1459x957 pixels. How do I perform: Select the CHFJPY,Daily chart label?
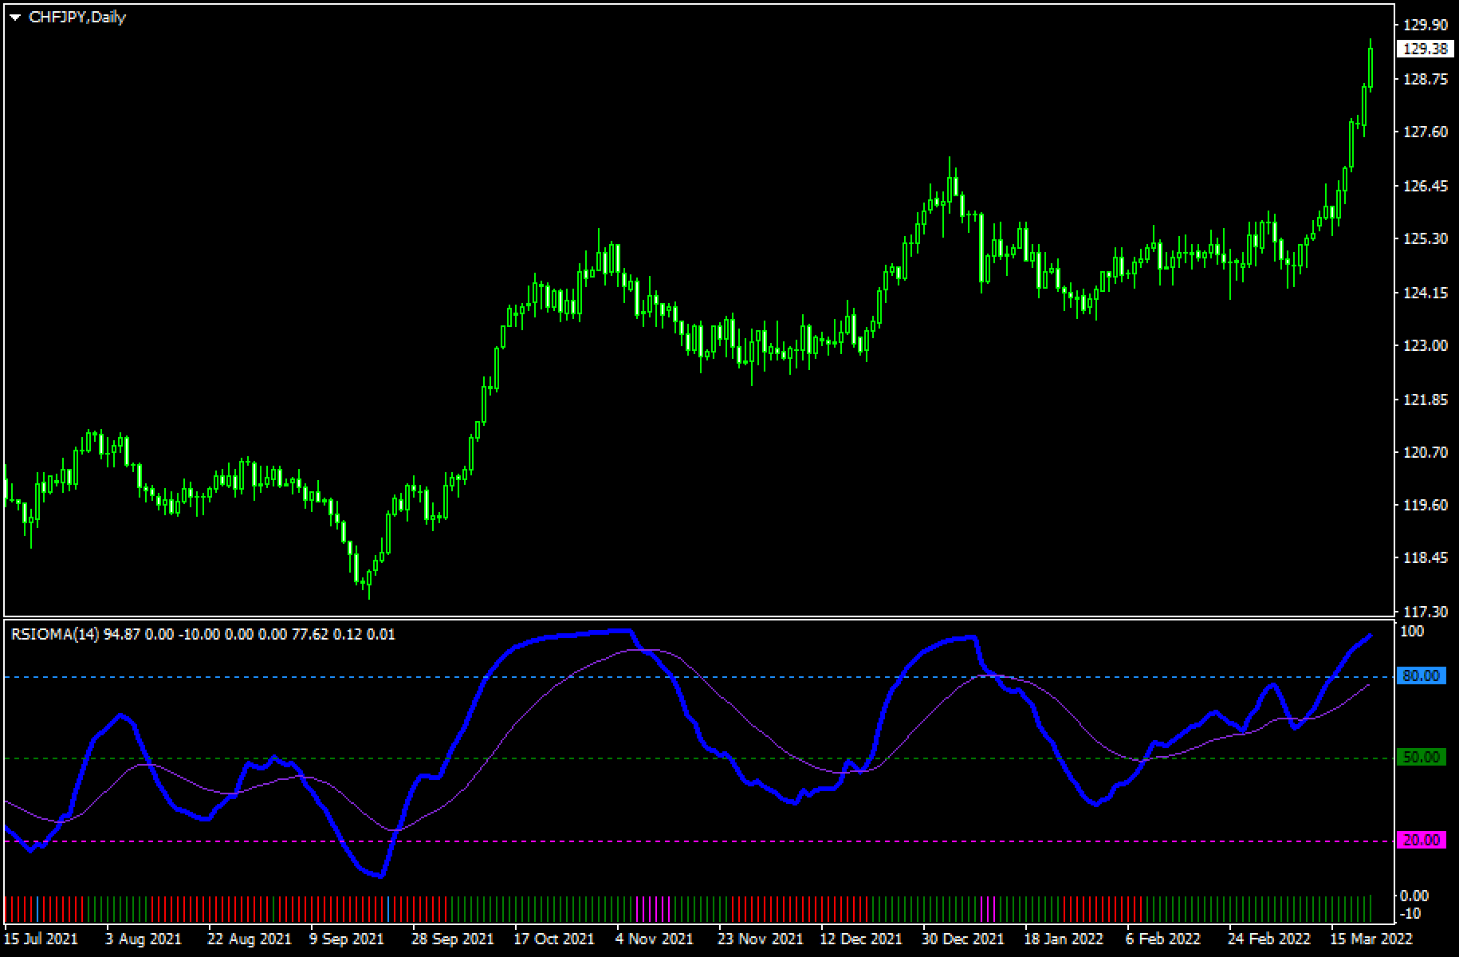pyautogui.click(x=76, y=18)
